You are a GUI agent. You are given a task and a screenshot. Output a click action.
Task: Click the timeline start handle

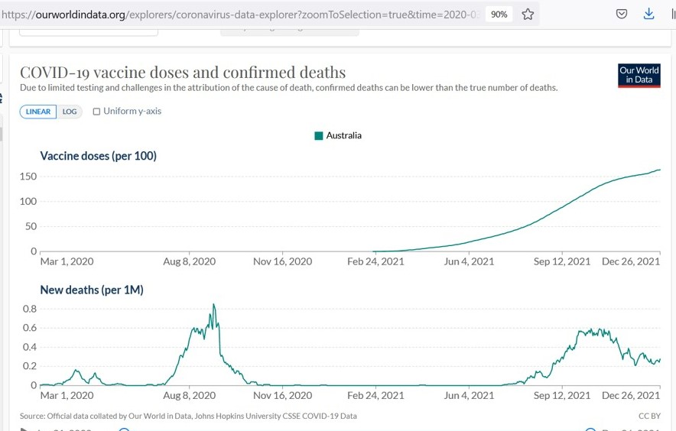pos(124,429)
